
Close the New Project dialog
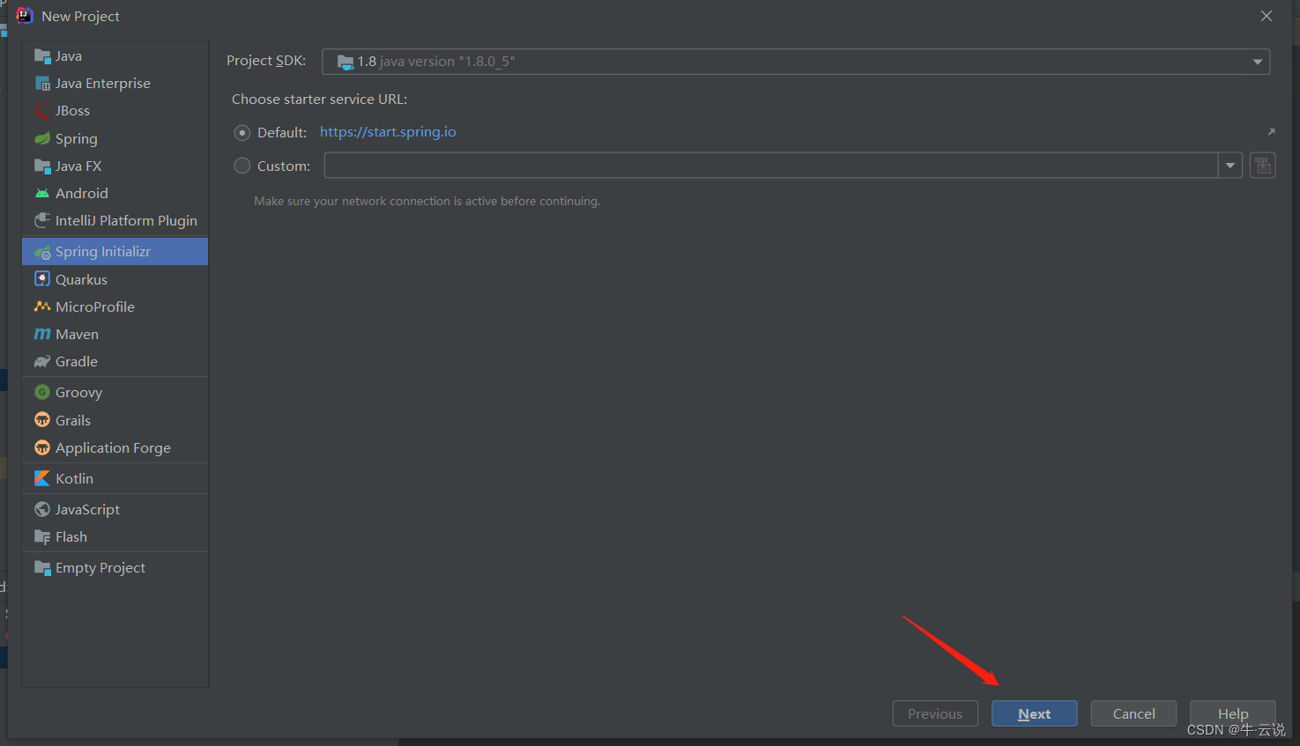tap(1267, 16)
